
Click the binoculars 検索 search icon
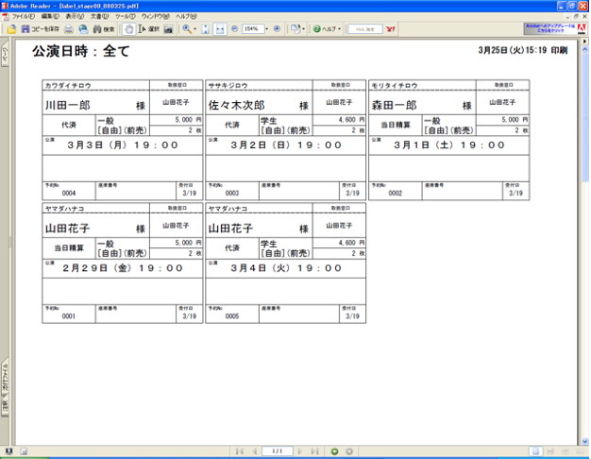click(x=103, y=29)
